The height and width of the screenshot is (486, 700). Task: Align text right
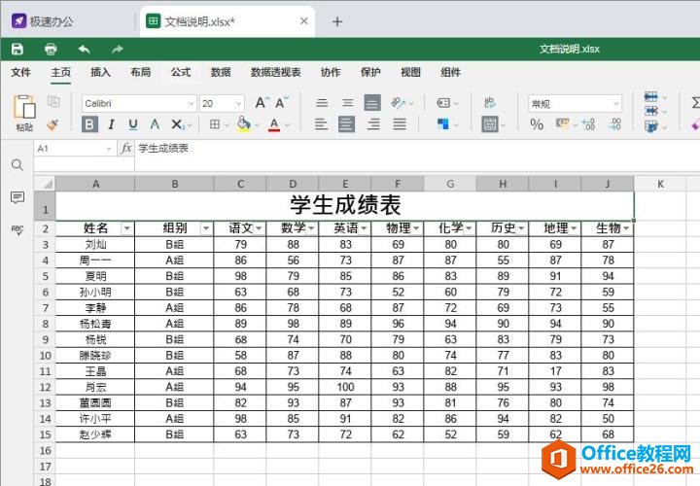pyautogui.click(x=373, y=124)
